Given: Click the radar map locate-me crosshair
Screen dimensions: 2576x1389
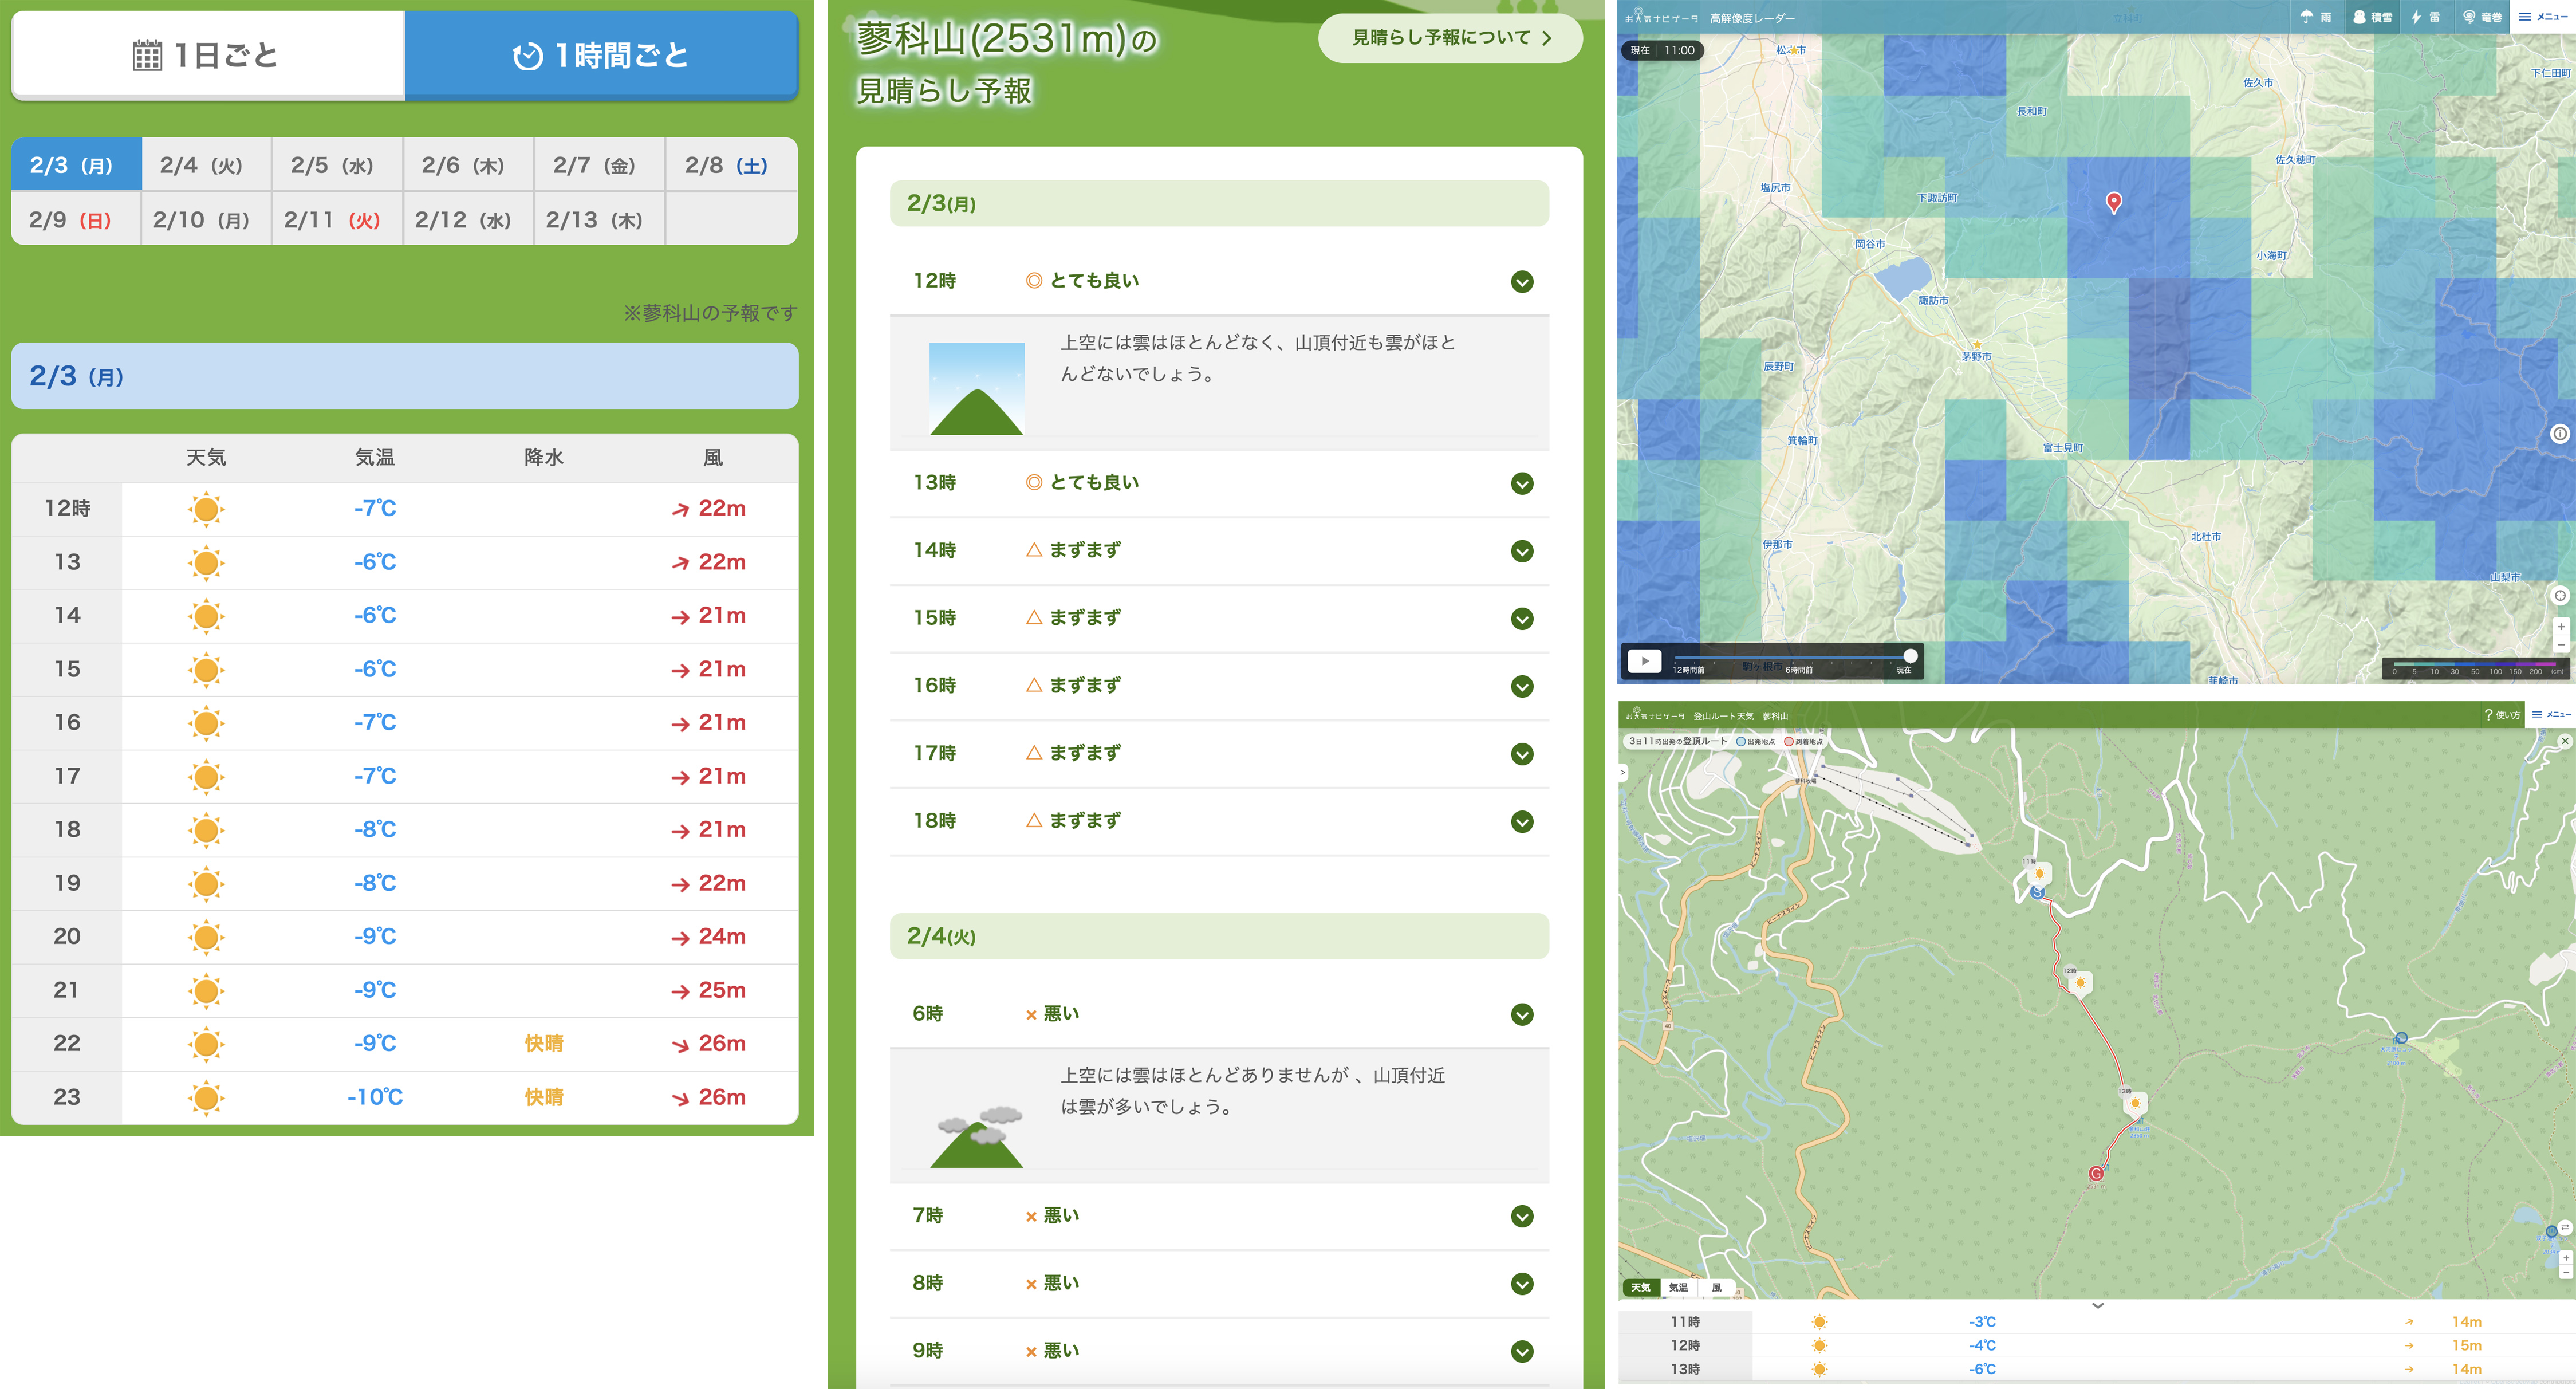Looking at the screenshot, I should pyautogui.click(x=2560, y=595).
